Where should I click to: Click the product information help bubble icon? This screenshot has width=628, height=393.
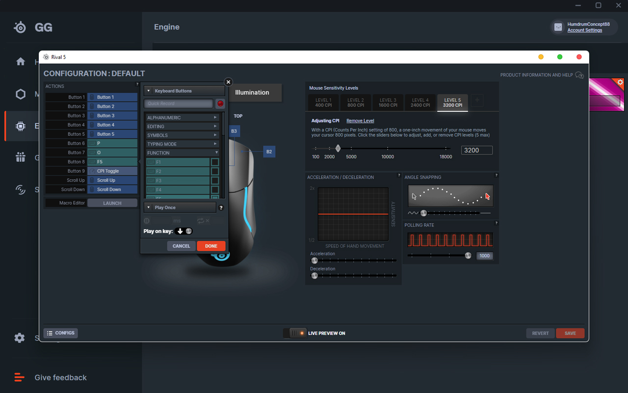pos(579,75)
